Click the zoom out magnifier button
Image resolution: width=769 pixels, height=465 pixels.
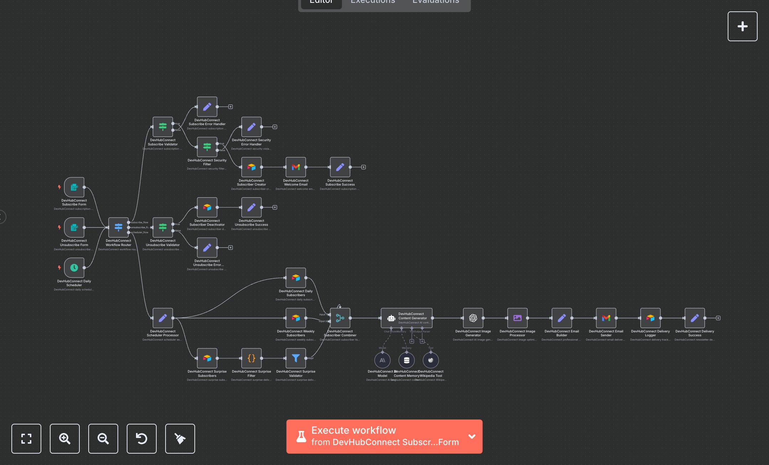103,438
